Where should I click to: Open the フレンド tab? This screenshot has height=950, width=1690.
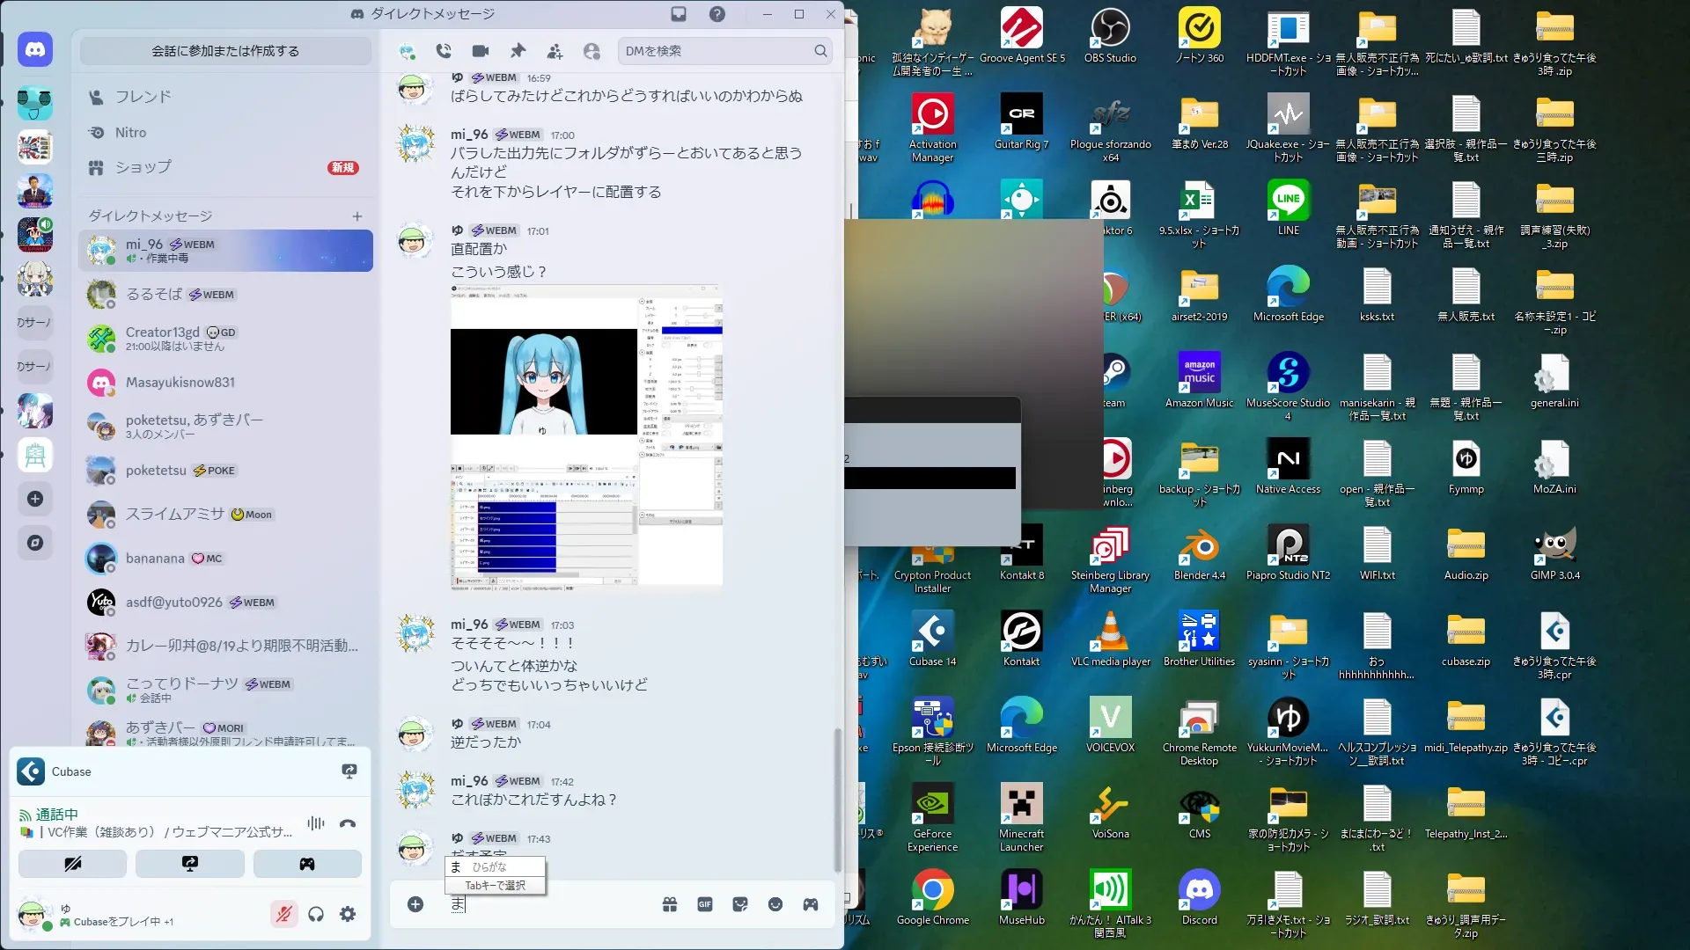(143, 97)
